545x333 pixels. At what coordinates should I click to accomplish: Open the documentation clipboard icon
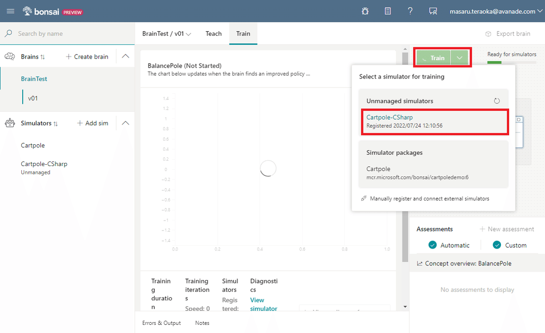[x=388, y=11]
